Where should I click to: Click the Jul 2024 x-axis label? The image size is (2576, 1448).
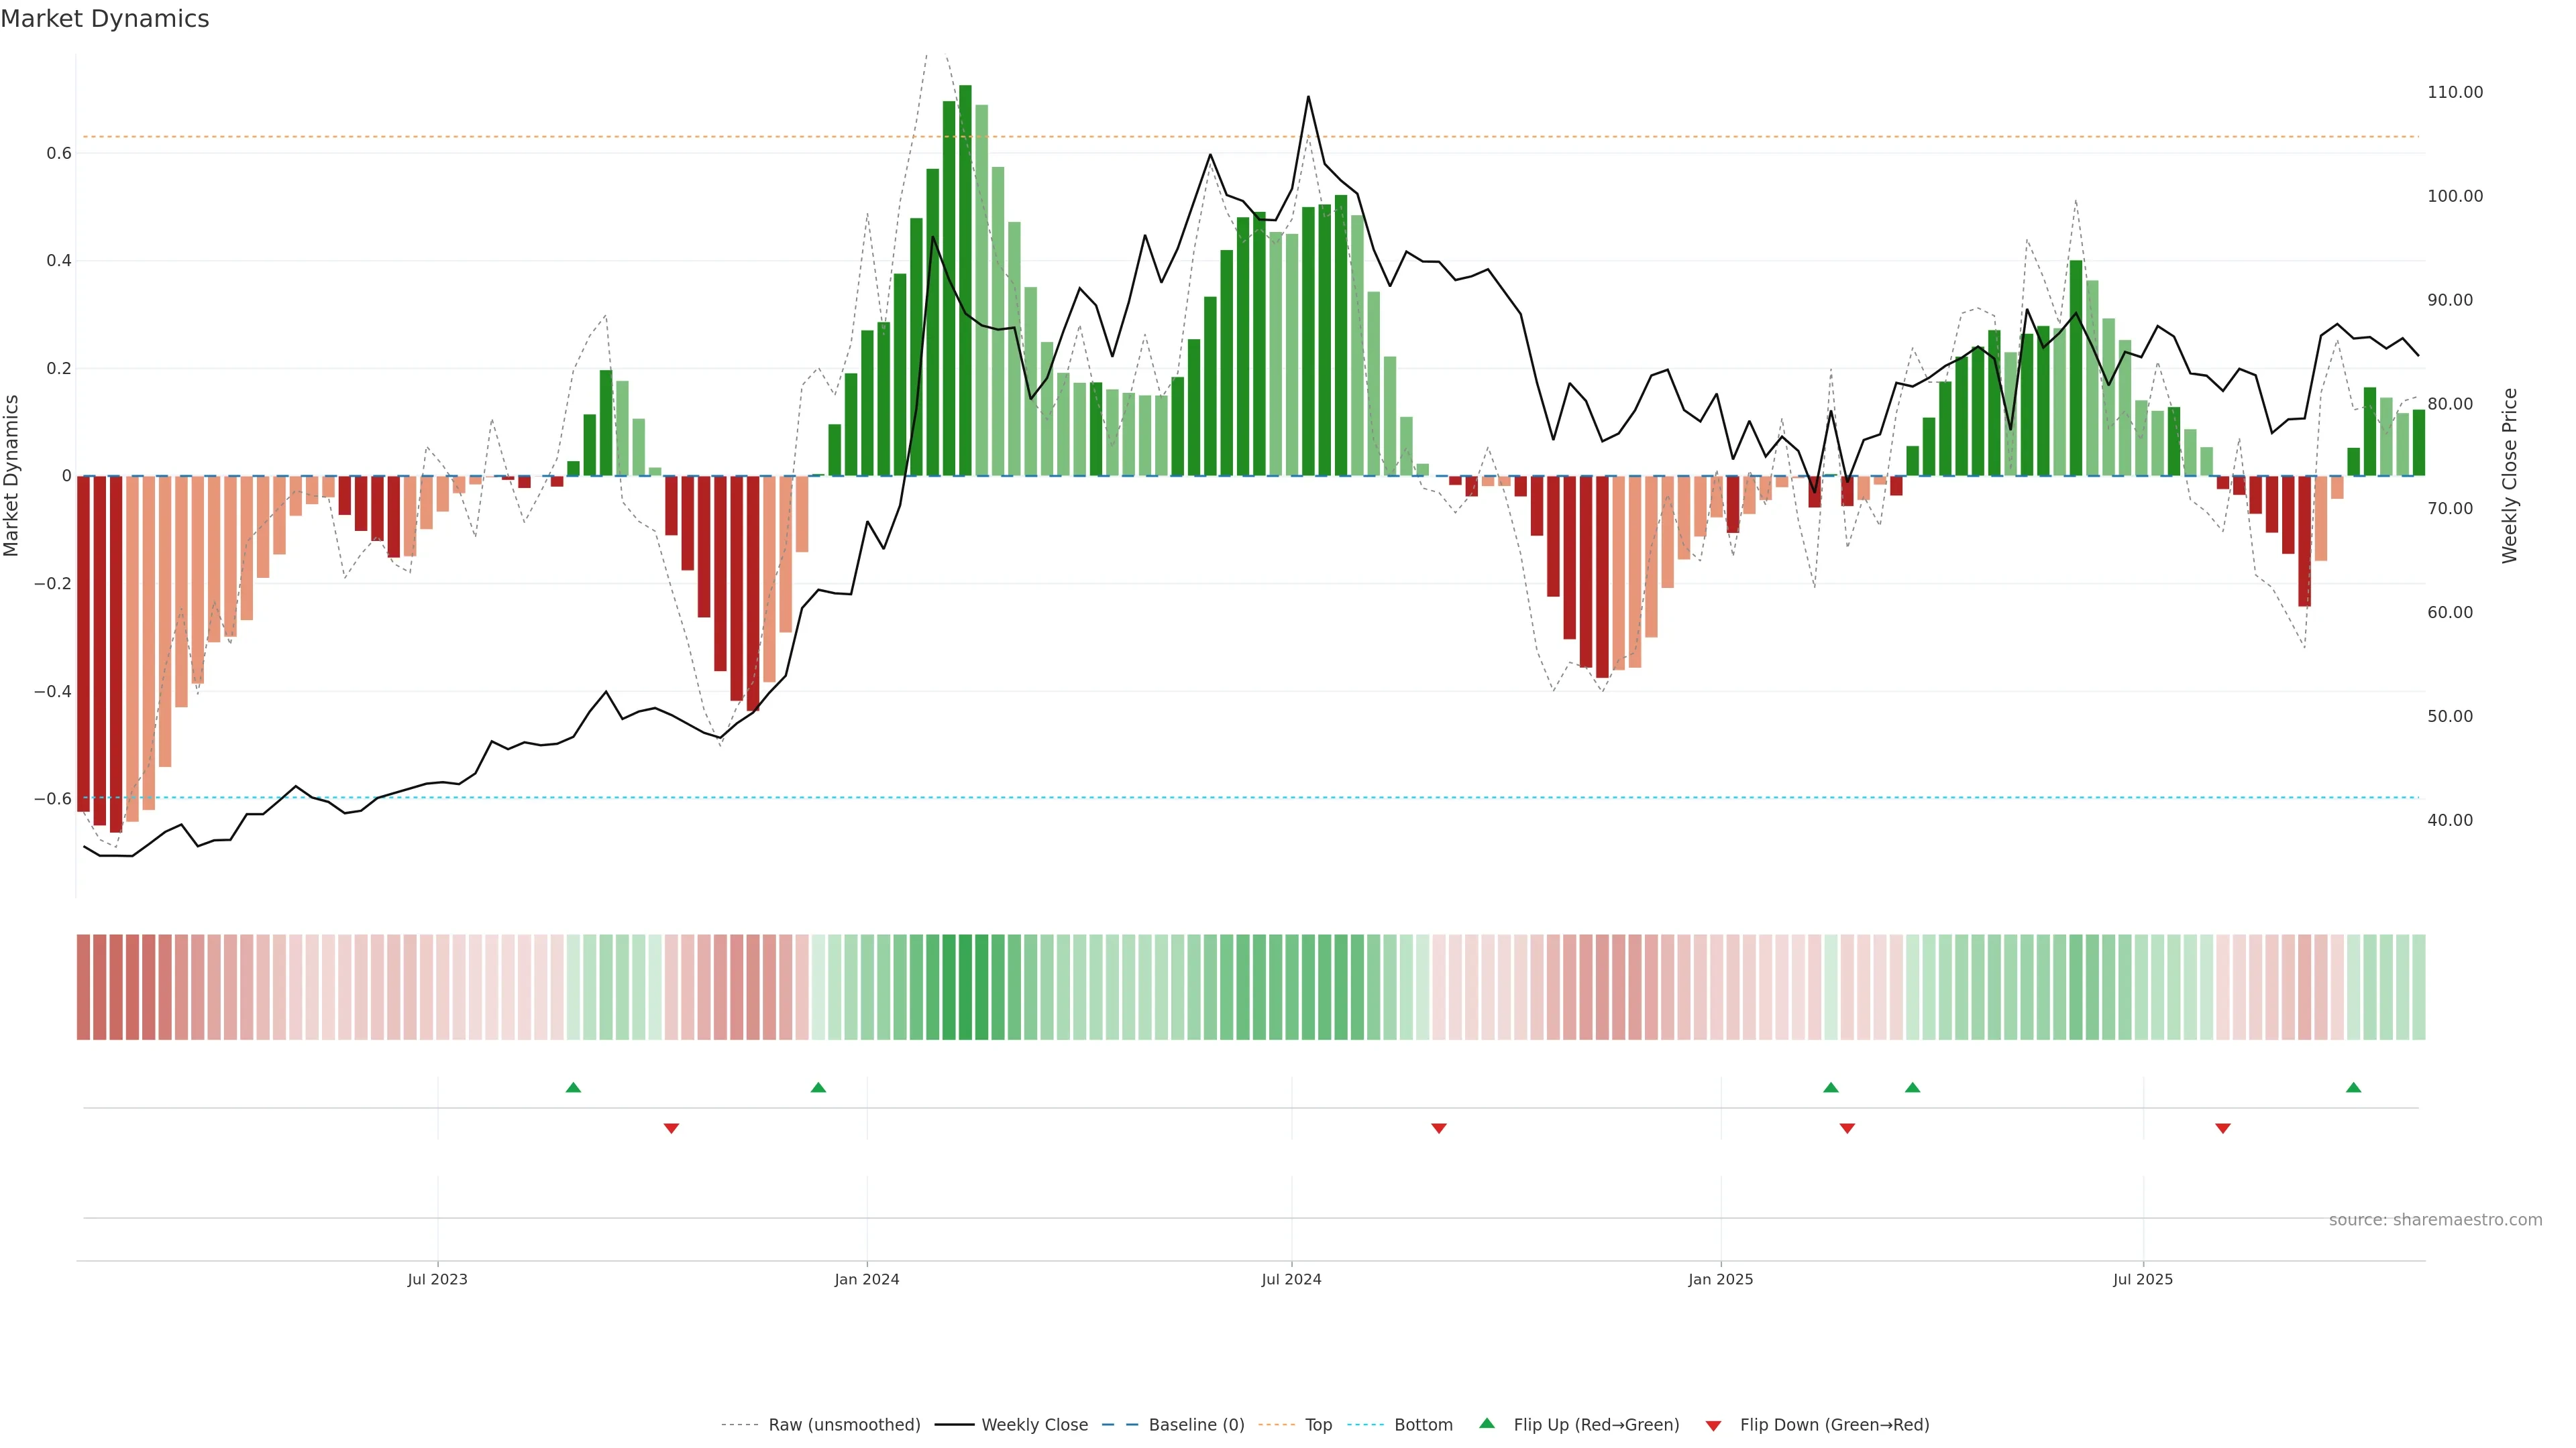[x=1291, y=1279]
